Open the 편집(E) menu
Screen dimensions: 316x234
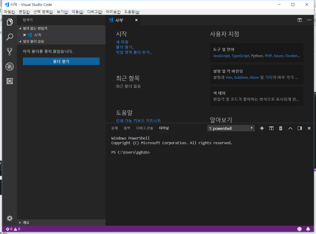(x=24, y=12)
